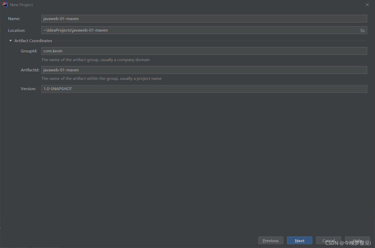The width and height of the screenshot is (375, 248).
Task: Click the 'Location:' label
Action: (x=17, y=31)
